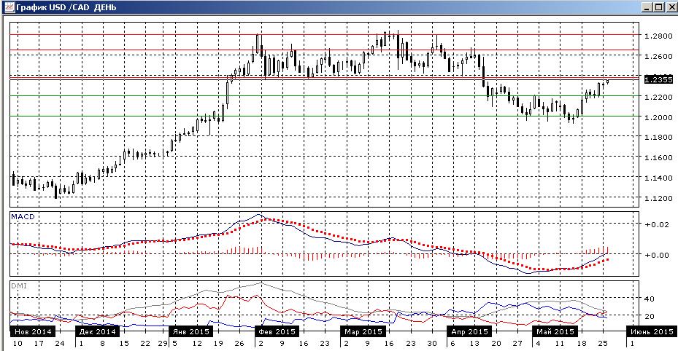This screenshot has height=351, width=678.
Task: Maximize the chart window
Action: pos(658,7)
